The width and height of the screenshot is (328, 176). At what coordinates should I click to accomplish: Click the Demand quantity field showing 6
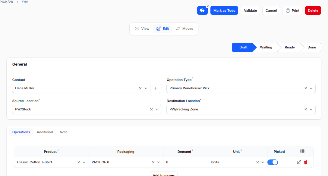(185, 162)
